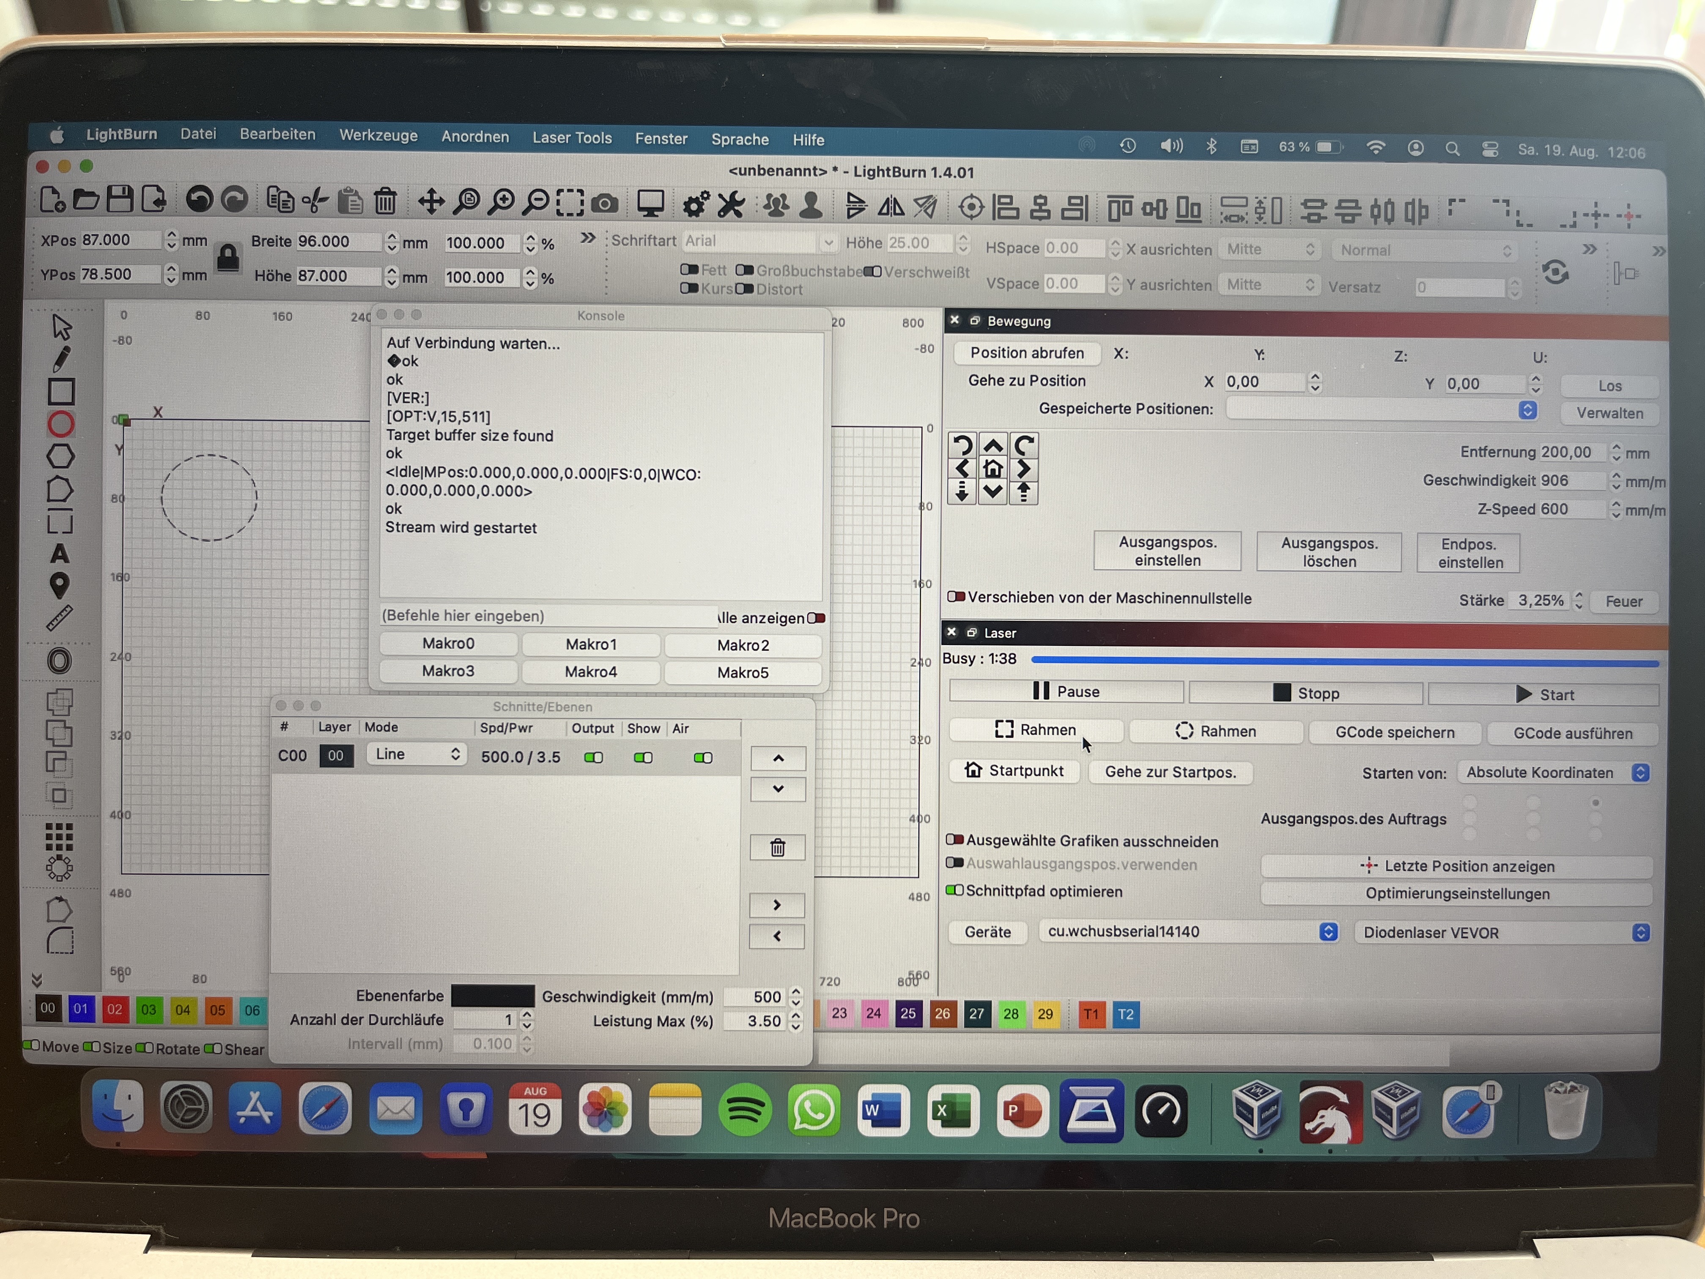This screenshot has width=1705, height=1279.
Task: Open the Mode 'Line' dropdown
Action: click(x=417, y=755)
